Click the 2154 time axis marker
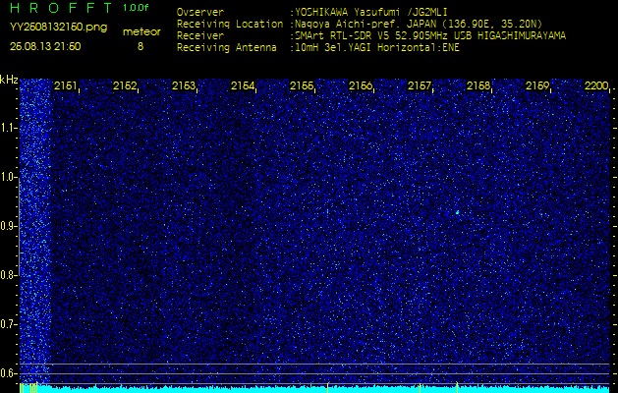Image resolution: width=618 pixels, height=393 pixels. 243,85
